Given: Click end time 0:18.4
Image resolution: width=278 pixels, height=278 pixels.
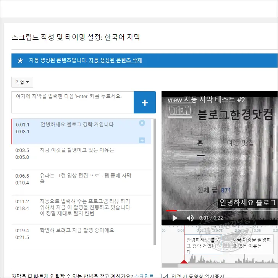Looking at the screenshot, I should [22, 208].
